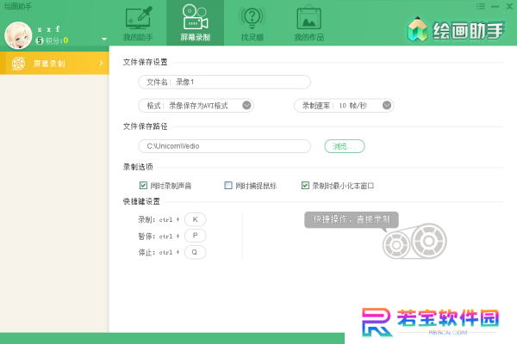Click the save path field C:\Unicorn\Vedio

click(224, 146)
